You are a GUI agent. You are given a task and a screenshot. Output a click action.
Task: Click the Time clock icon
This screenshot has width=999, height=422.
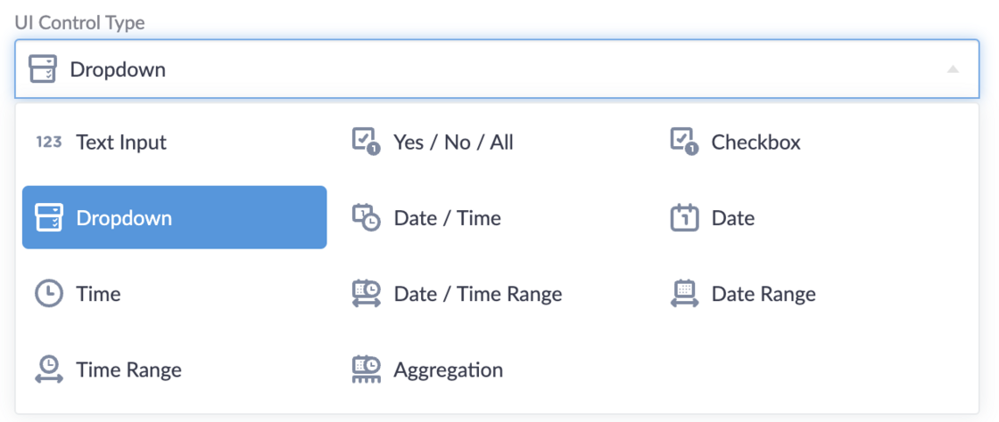[49, 294]
